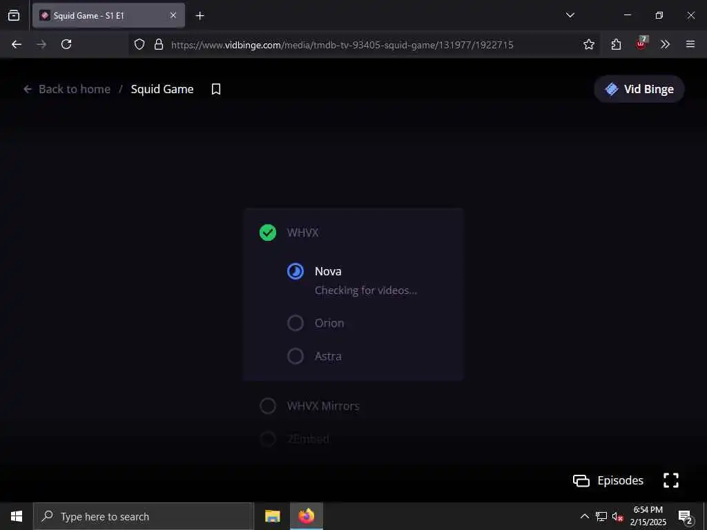The height and width of the screenshot is (530, 707).
Task: Expand the list all tabs chevron
Action: click(570, 15)
